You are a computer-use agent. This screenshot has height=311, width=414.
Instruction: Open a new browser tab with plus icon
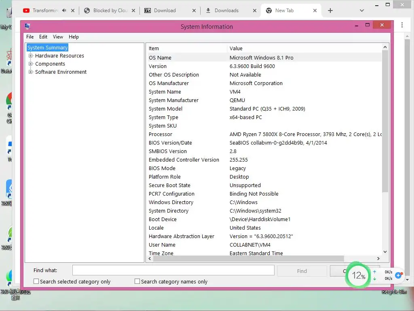(x=330, y=11)
